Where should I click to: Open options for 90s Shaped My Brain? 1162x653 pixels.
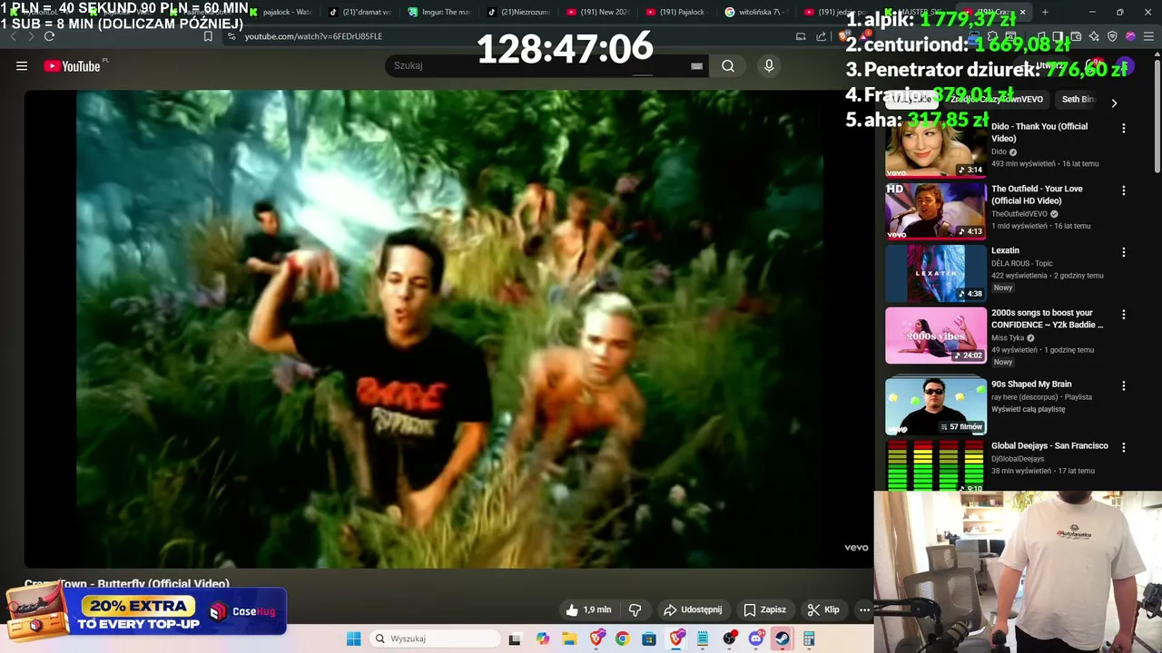click(1124, 385)
